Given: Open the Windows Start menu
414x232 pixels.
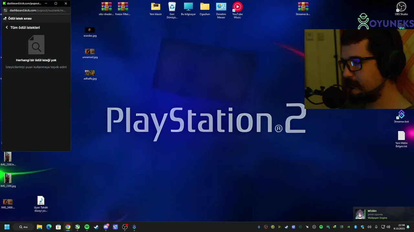Looking at the screenshot, I should (x=7, y=227).
